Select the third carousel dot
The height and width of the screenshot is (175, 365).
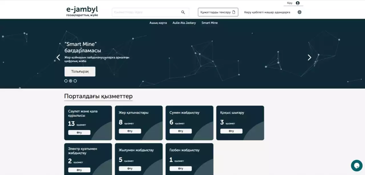(75, 81)
